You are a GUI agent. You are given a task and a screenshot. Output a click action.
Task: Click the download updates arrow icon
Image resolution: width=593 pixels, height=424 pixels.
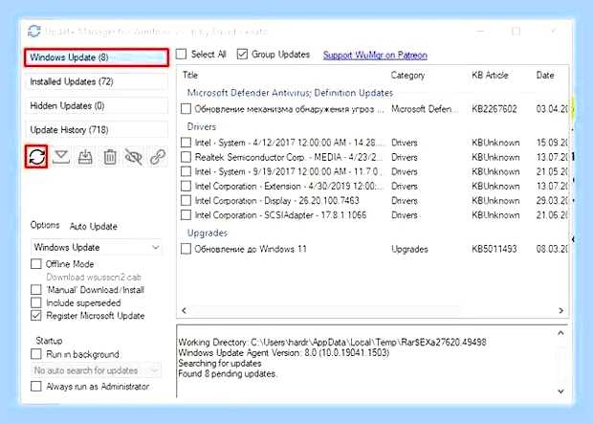tap(61, 157)
